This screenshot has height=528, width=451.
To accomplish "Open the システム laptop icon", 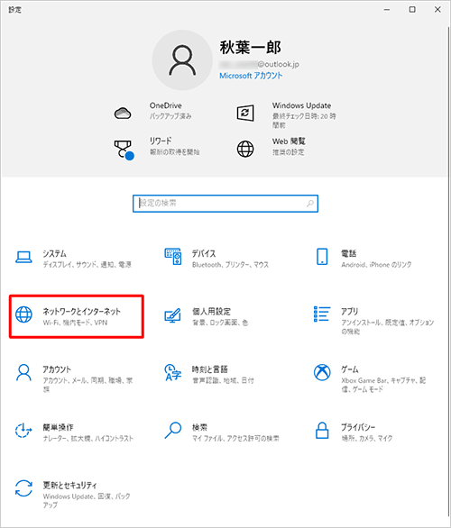I will coord(24,258).
